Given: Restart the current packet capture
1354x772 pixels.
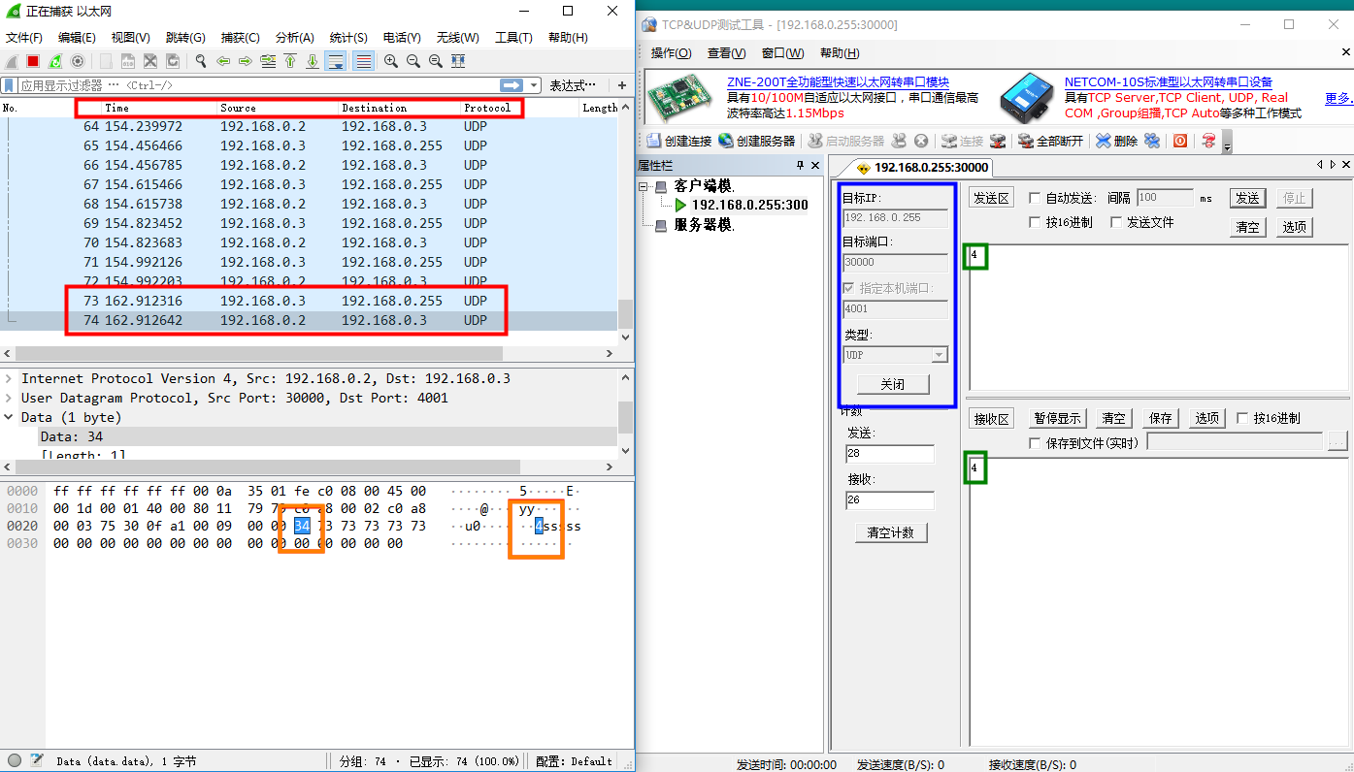Looking at the screenshot, I should 55,61.
